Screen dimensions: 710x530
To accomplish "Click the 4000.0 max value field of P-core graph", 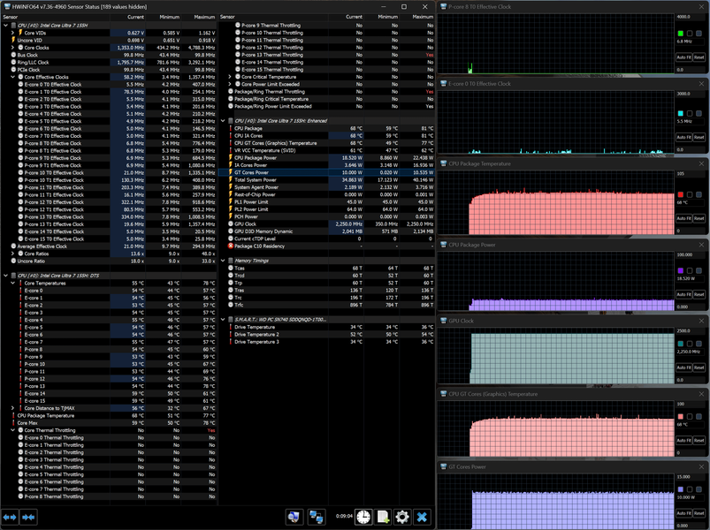I will pyautogui.click(x=689, y=17).
